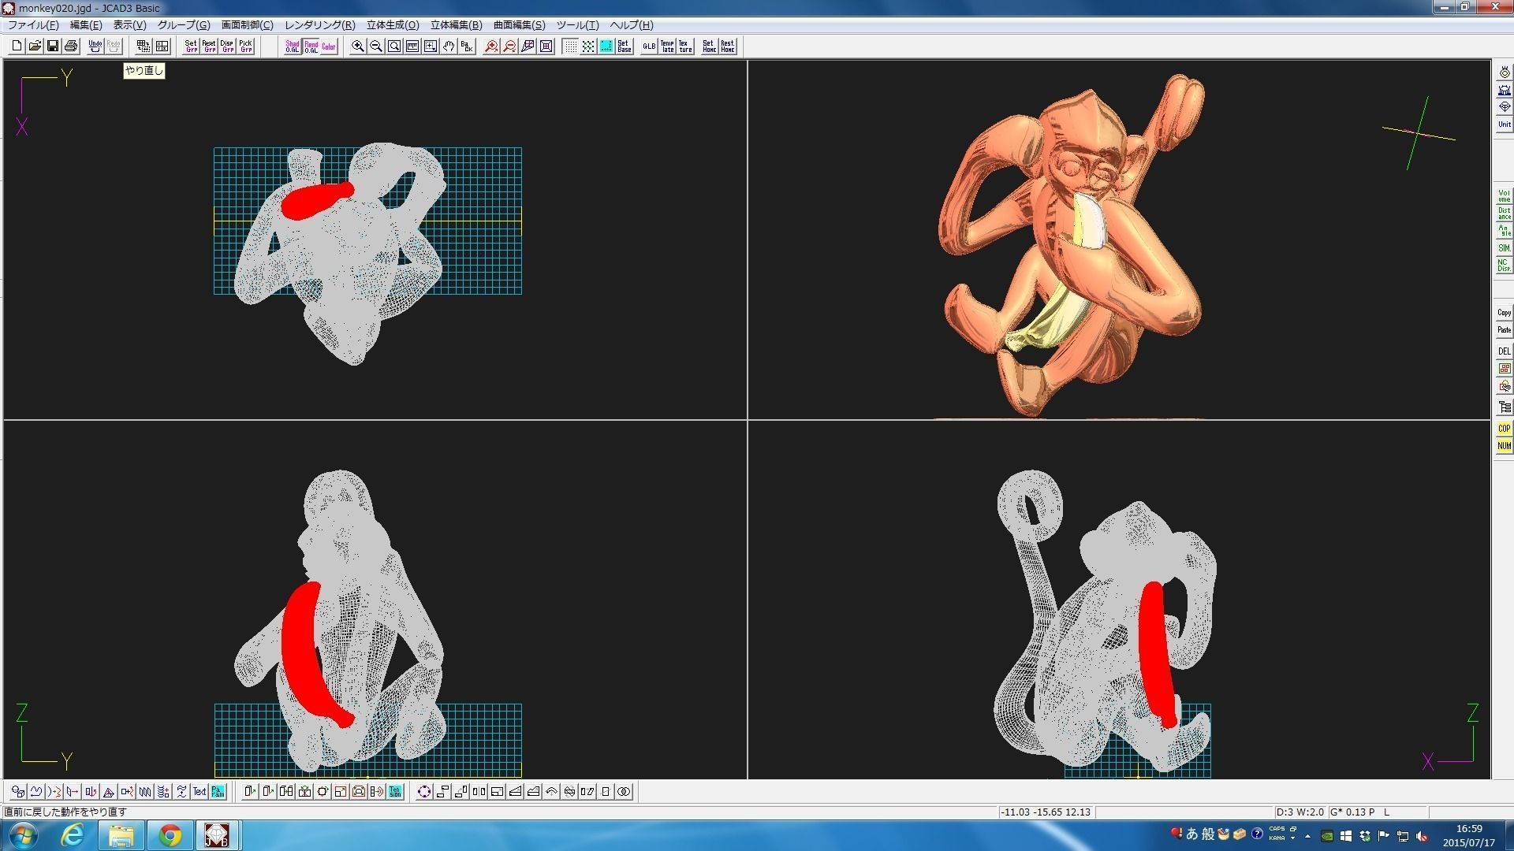Screen dimensions: 1514x851
Task: Create a new file with the blank page icon
Action: point(17,46)
